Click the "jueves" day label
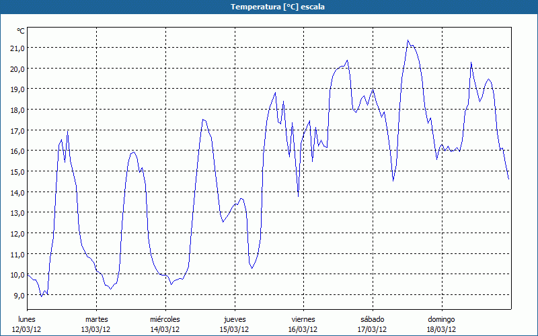The width and height of the screenshot is (538, 336). [x=234, y=319]
